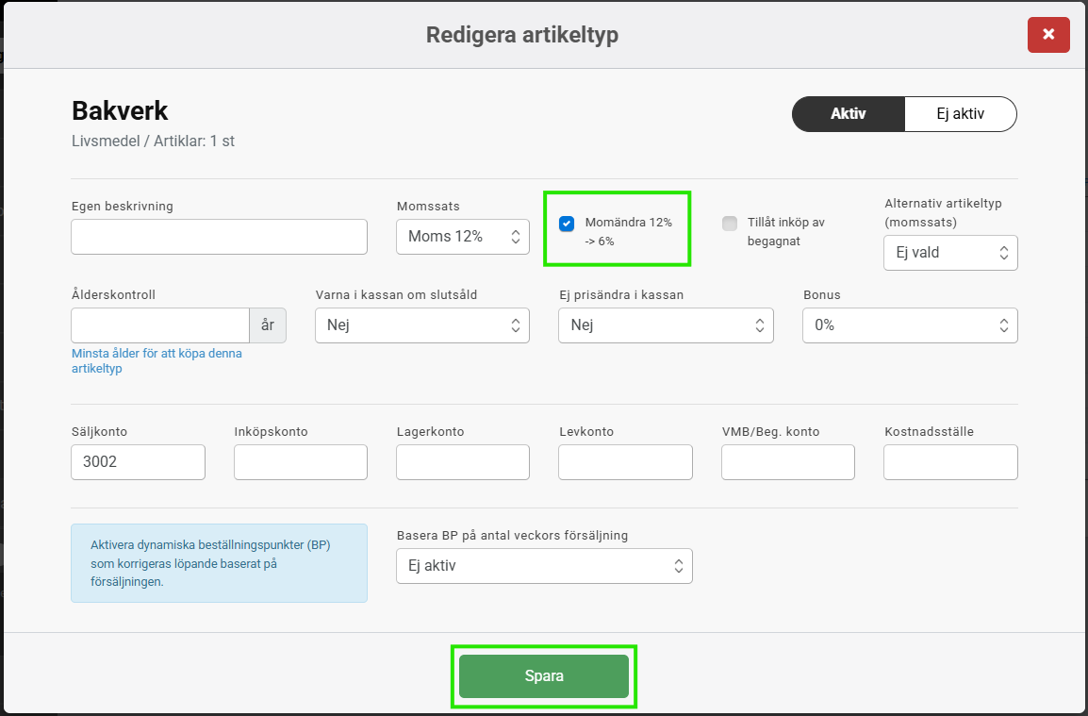The width and height of the screenshot is (1088, 716).
Task: Click the Säljkonto field containing 3002
Action: pyautogui.click(x=138, y=462)
